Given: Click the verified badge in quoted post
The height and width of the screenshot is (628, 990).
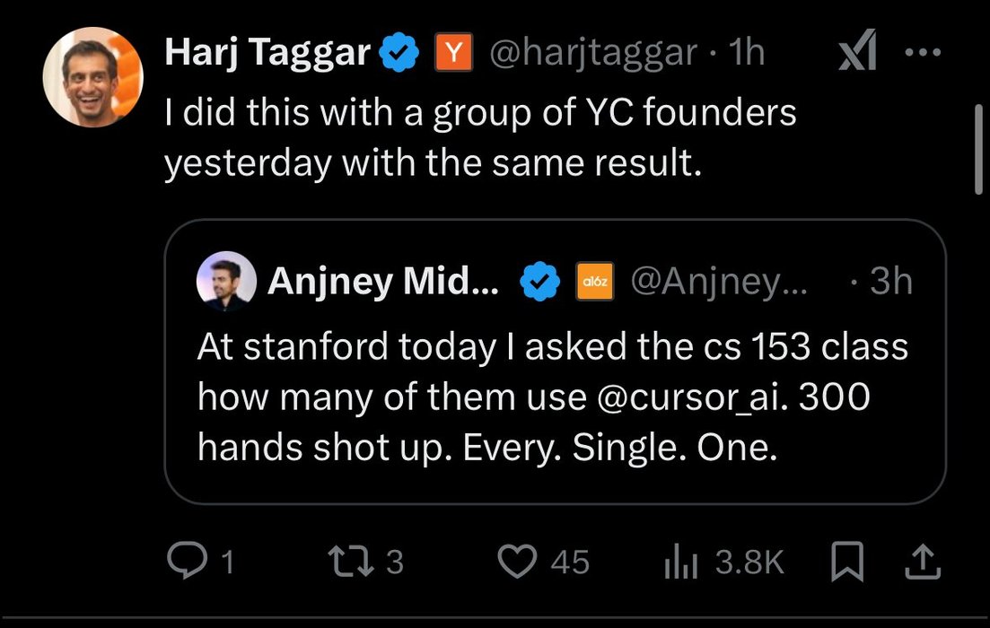Looking at the screenshot, I should tap(539, 283).
